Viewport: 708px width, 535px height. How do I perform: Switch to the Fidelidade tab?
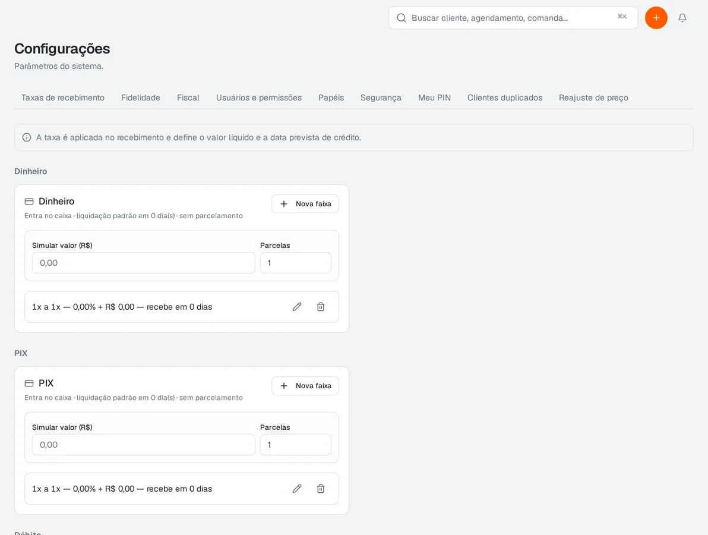click(x=140, y=97)
